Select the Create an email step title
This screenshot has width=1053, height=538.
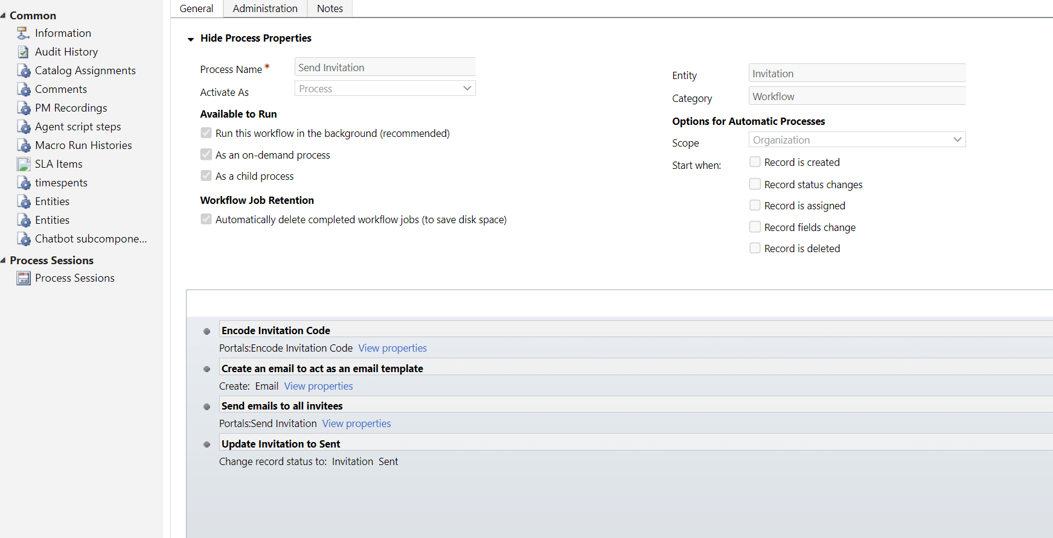click(322, 369)
